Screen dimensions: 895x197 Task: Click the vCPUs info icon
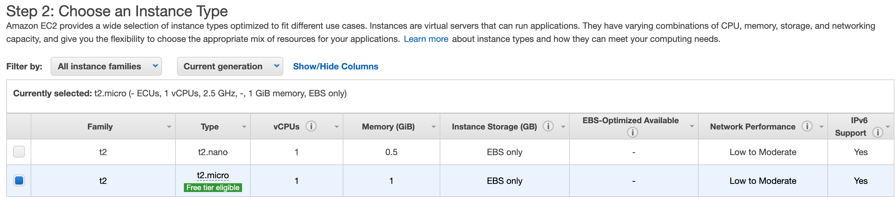point(311,126)
